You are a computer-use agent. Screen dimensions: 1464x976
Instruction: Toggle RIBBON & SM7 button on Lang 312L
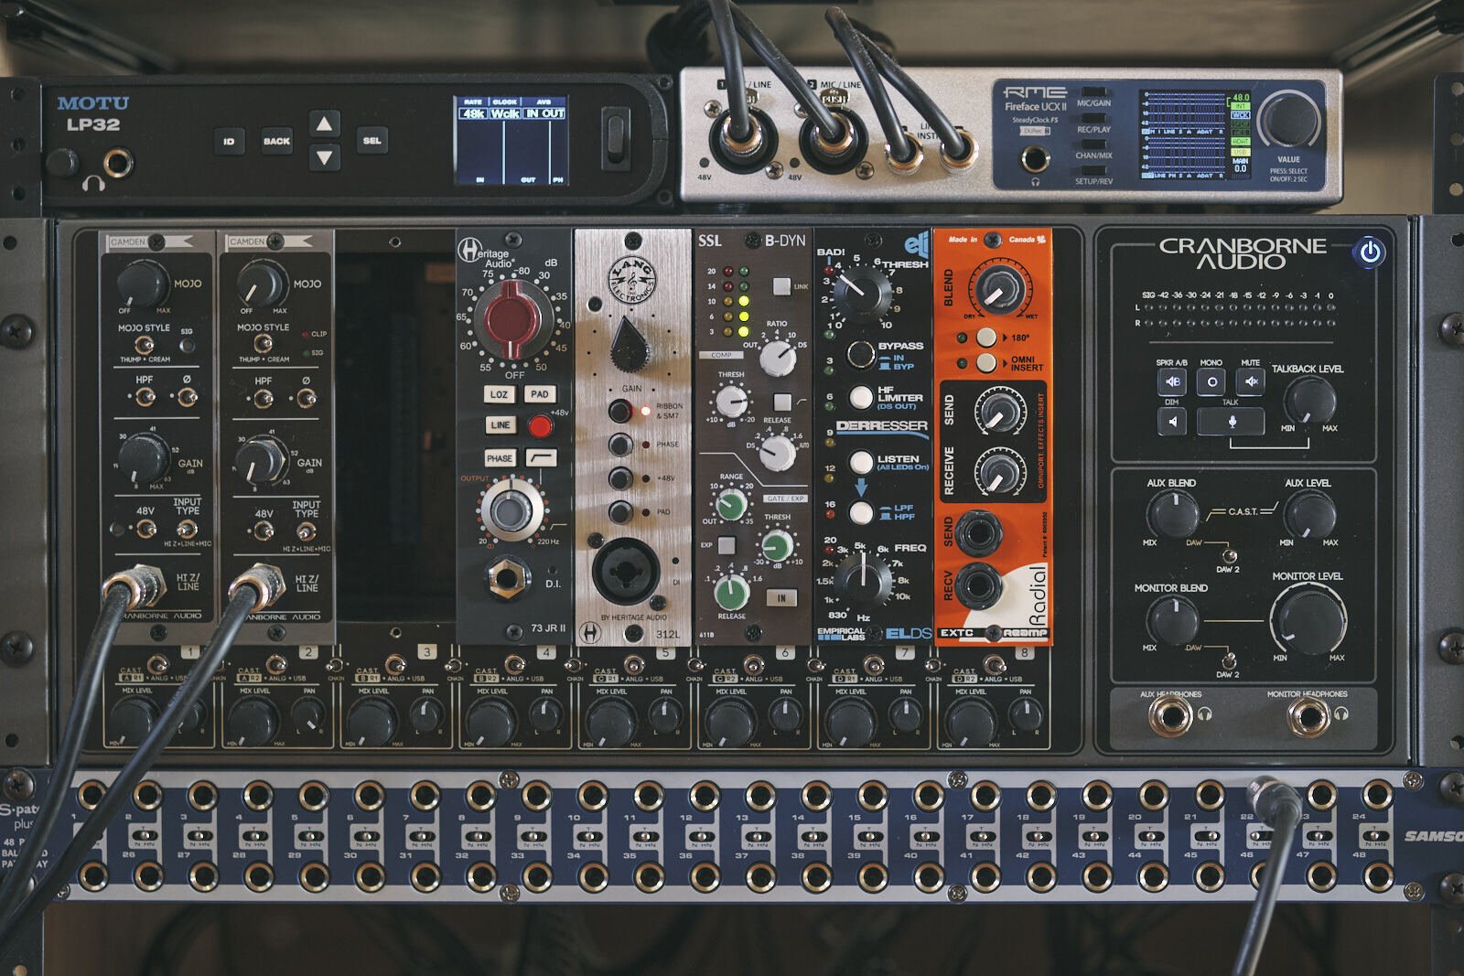621,411
